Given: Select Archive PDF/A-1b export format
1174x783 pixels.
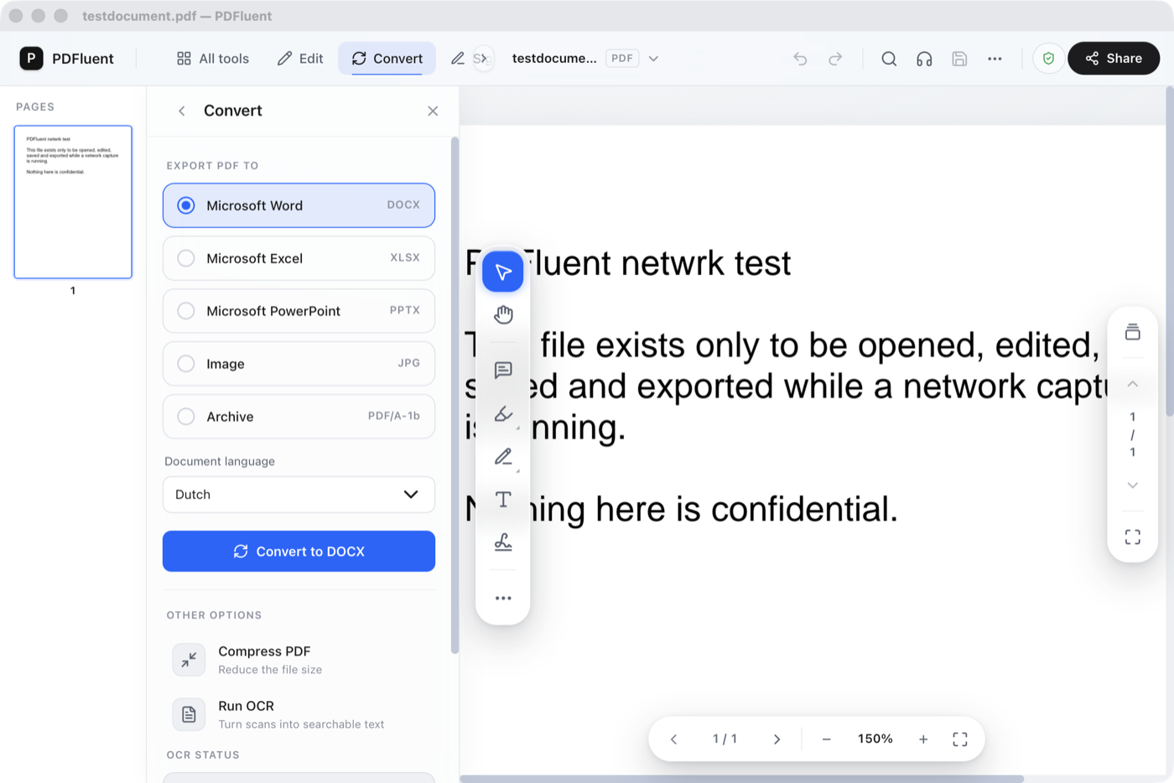Looking at the screenshot, I should (x=299, y=417).
